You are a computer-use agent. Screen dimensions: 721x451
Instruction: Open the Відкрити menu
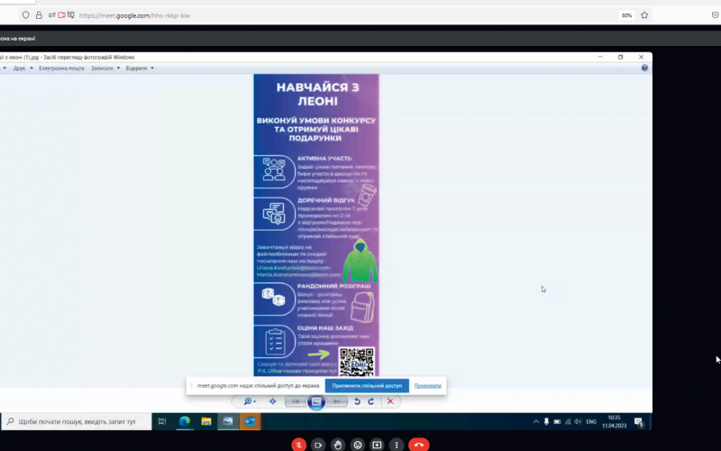pos(136,69)
